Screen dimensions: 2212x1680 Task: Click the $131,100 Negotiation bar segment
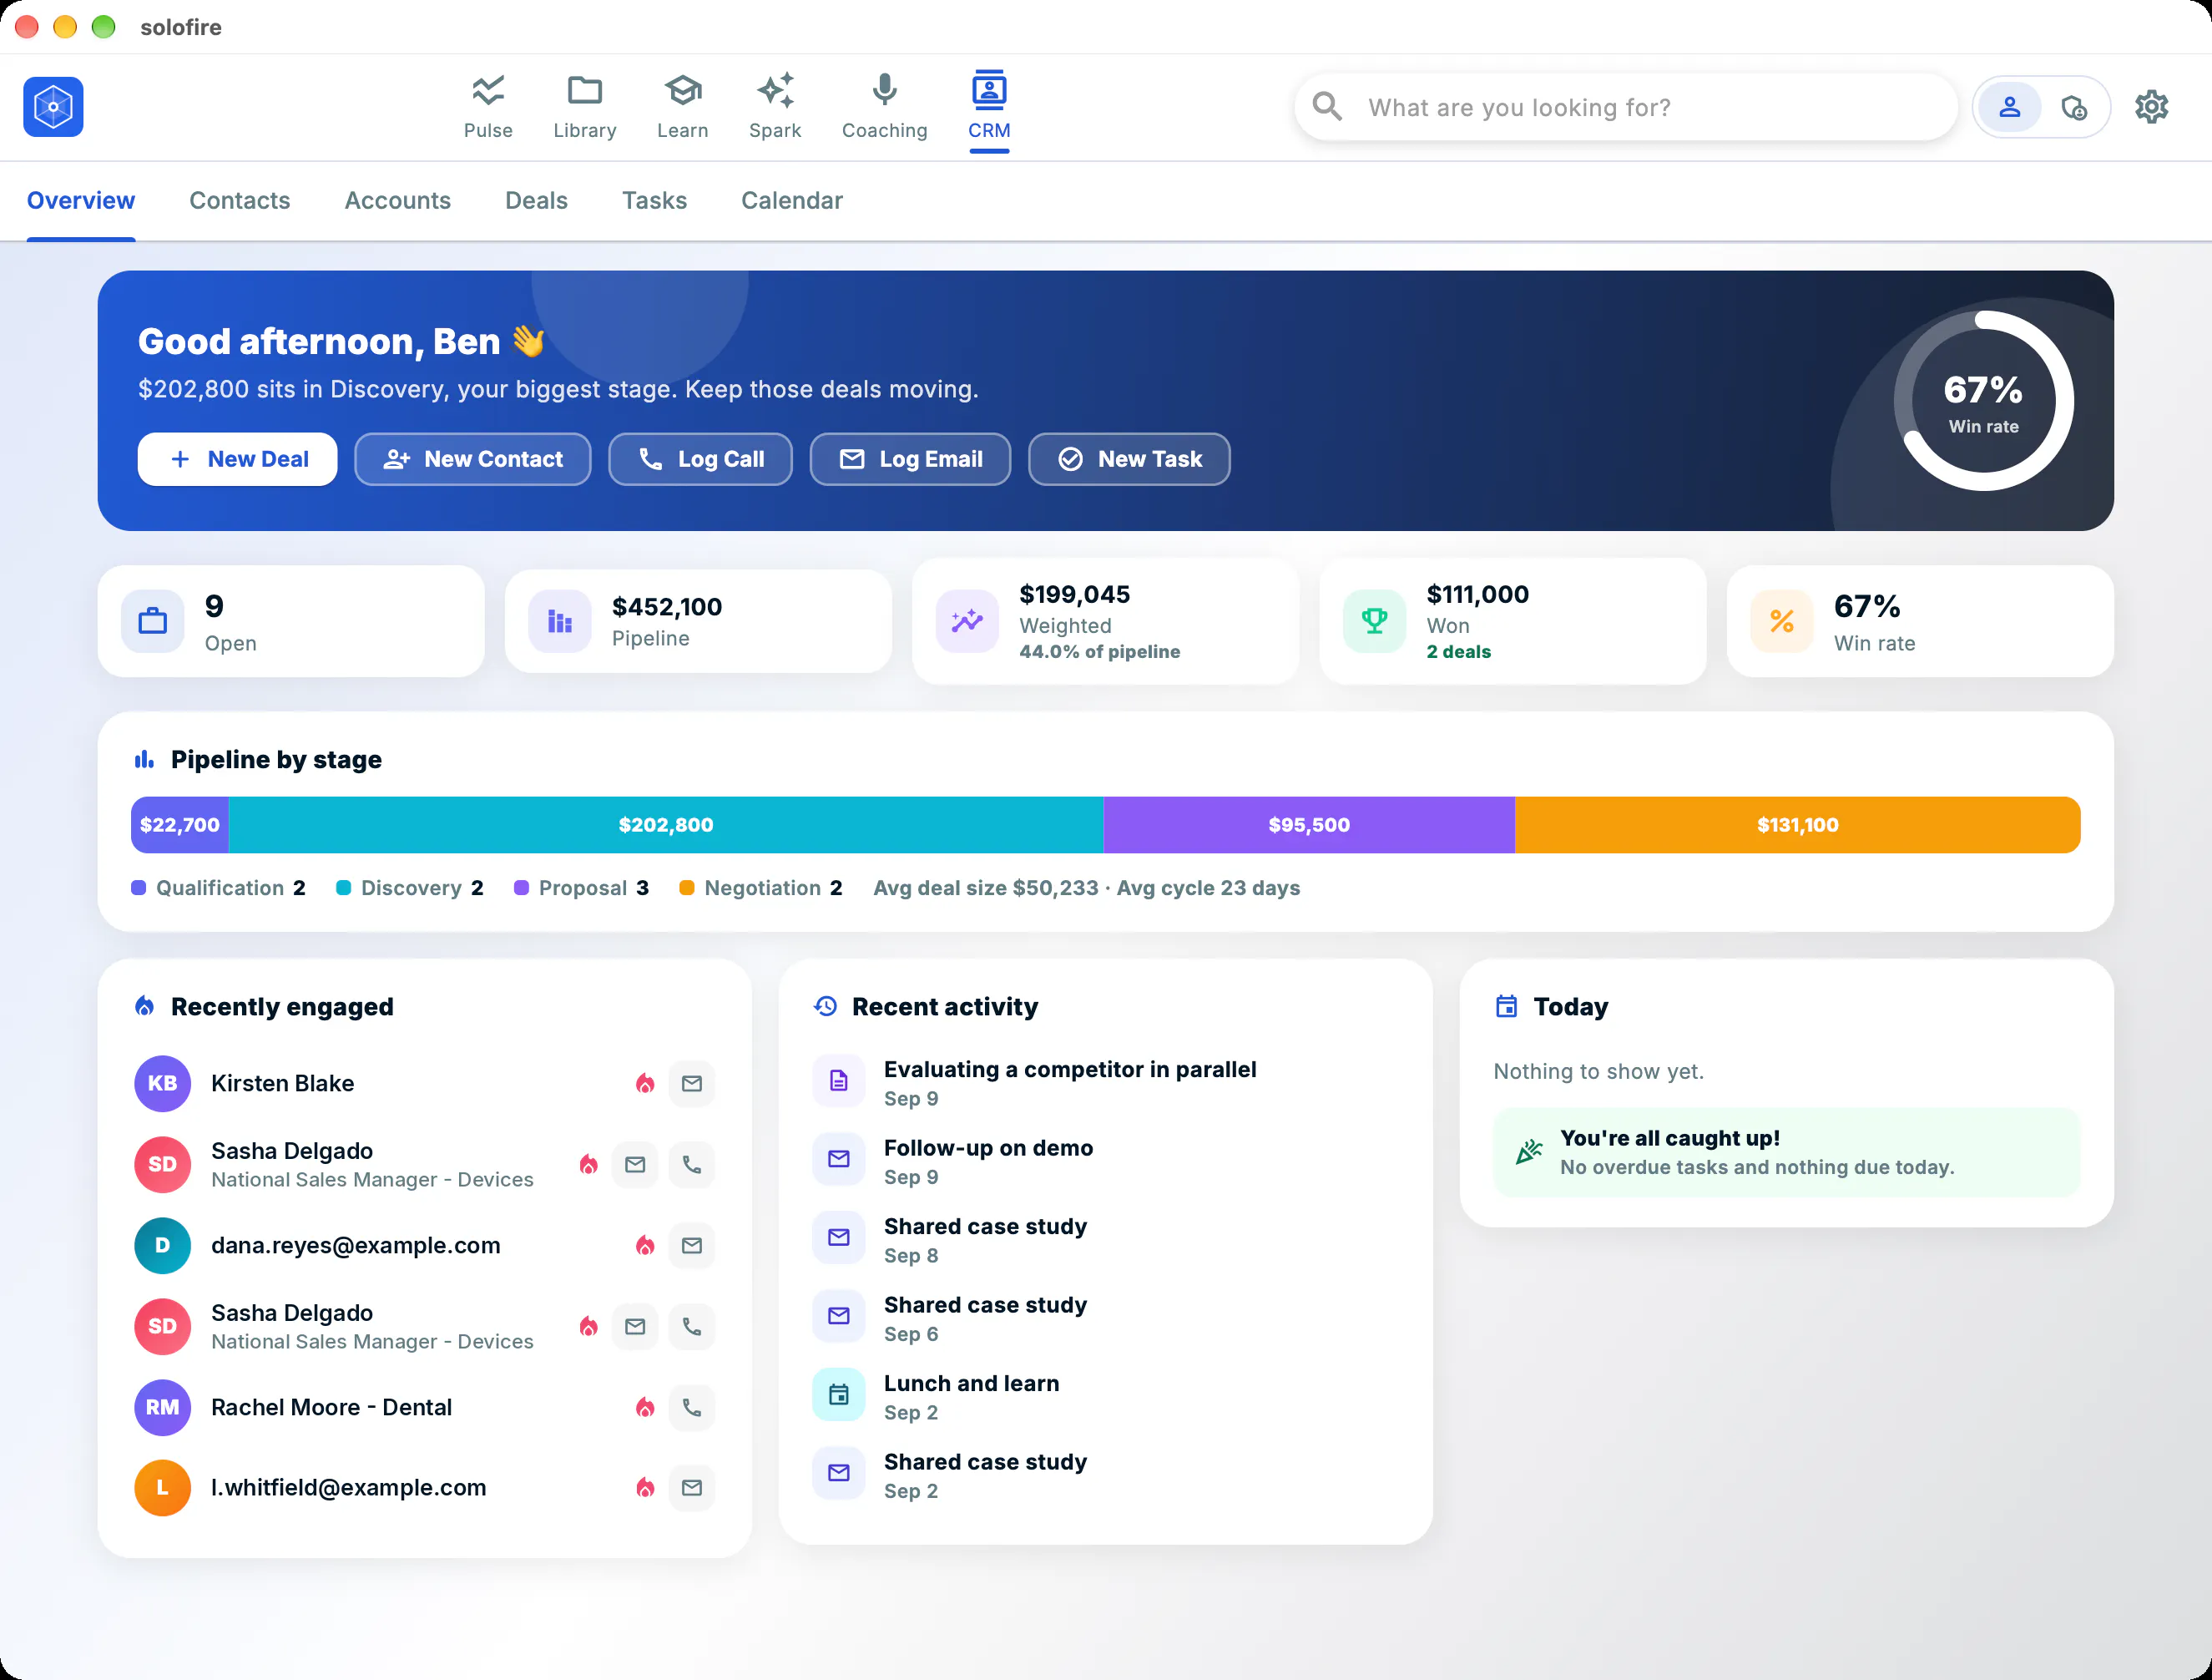[1797, 824]
